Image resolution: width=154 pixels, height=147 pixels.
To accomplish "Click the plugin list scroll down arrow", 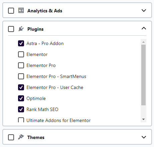I will click(x=143, y=119).
